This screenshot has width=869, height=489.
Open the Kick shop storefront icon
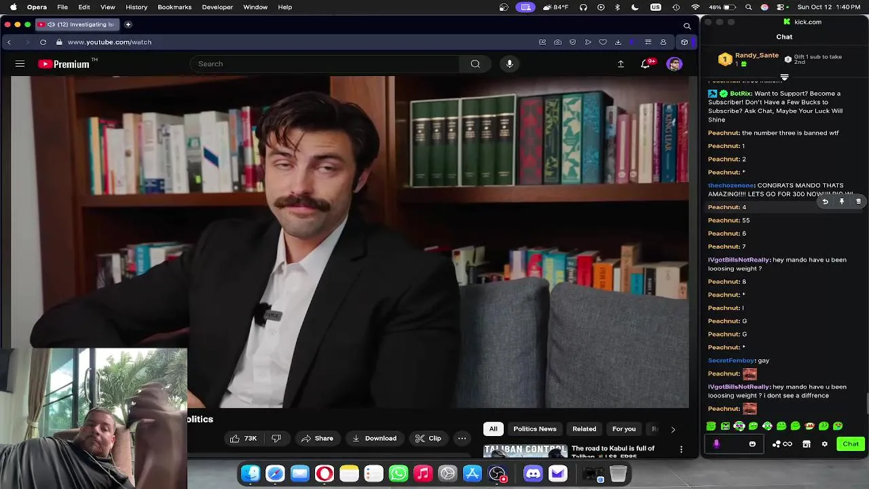pos(807,444)
